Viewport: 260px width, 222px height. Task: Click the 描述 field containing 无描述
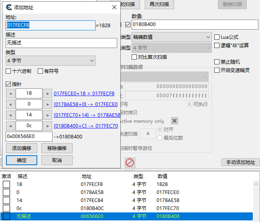[61, 43]
